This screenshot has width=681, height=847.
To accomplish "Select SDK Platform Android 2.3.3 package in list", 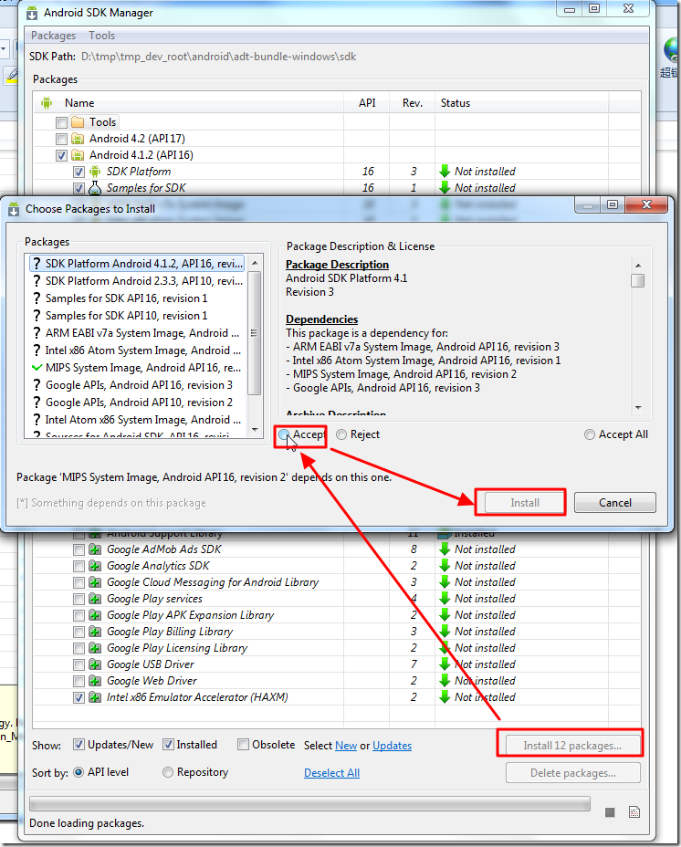I will [137, 281].
